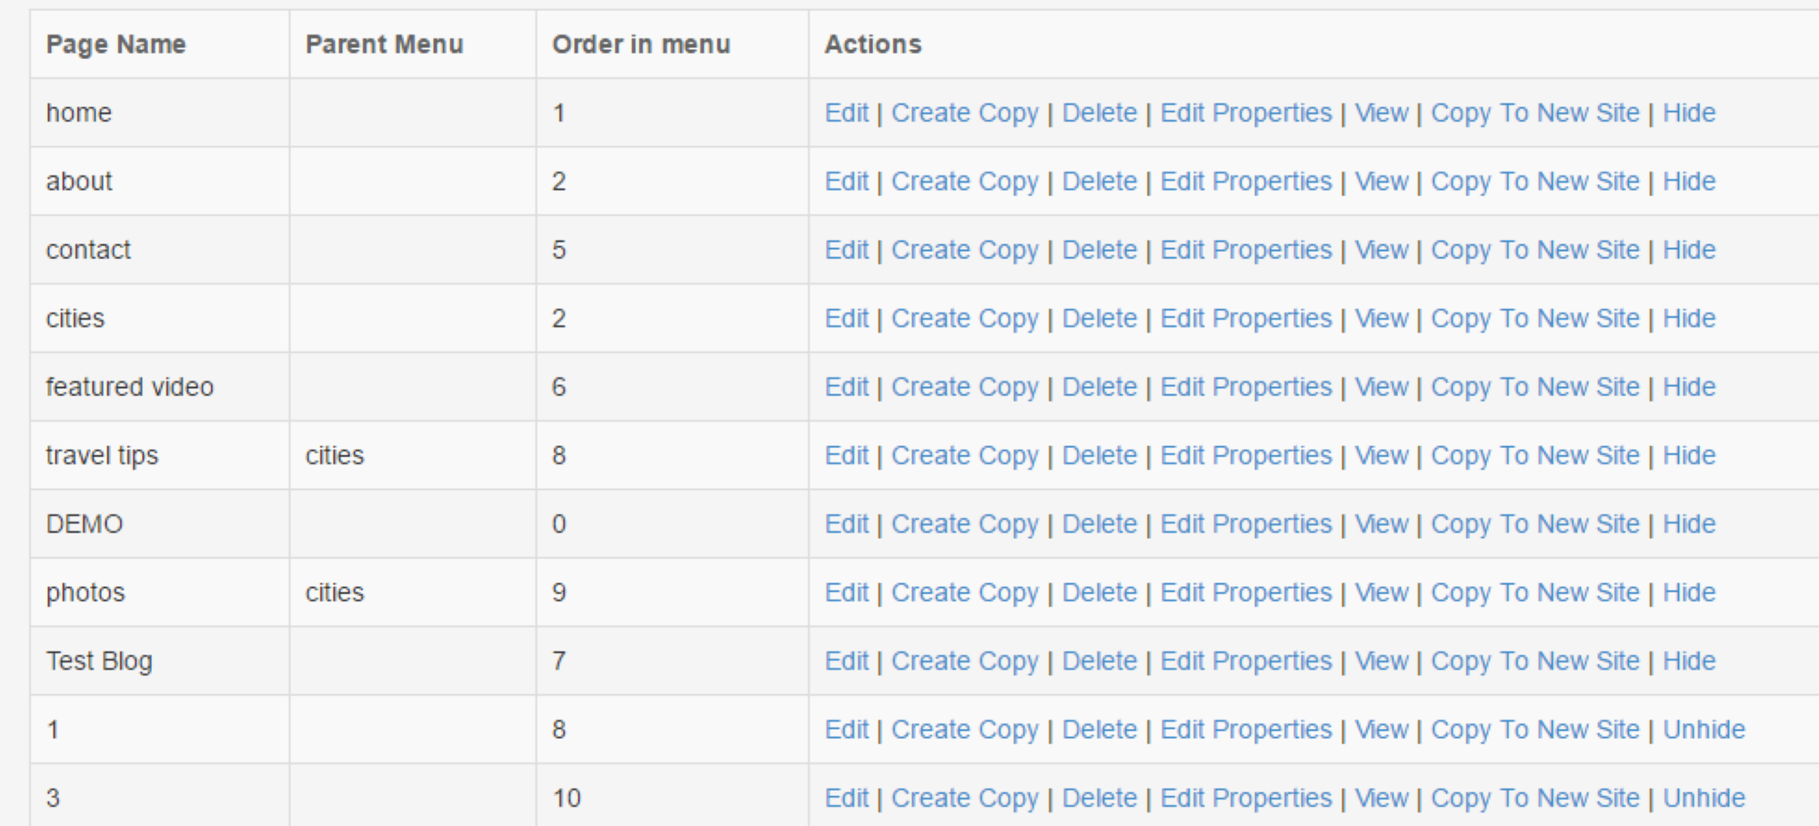View the photos page

point(1382,592)
